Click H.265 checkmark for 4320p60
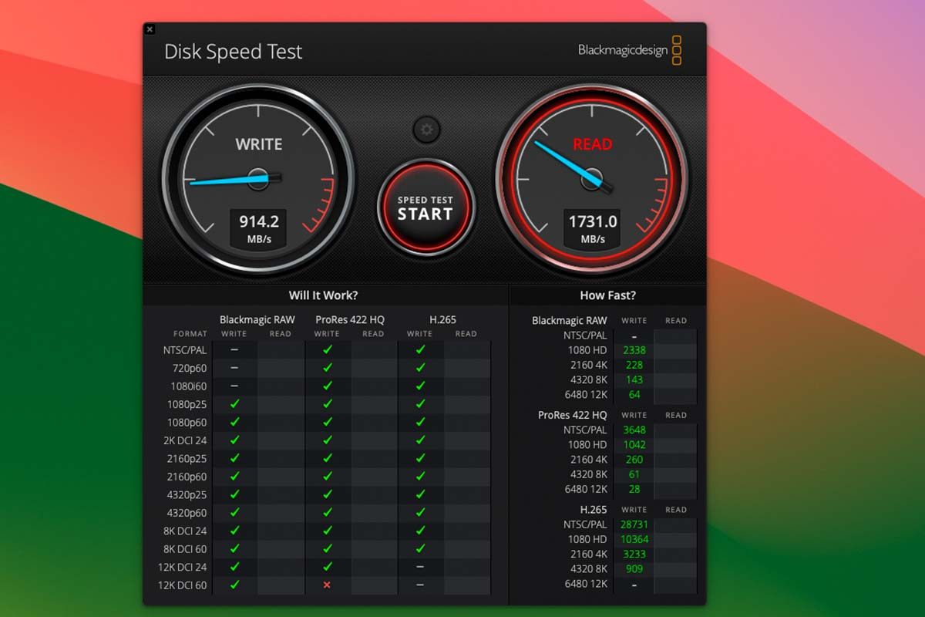The image size is (925, 617). (420, 513)
